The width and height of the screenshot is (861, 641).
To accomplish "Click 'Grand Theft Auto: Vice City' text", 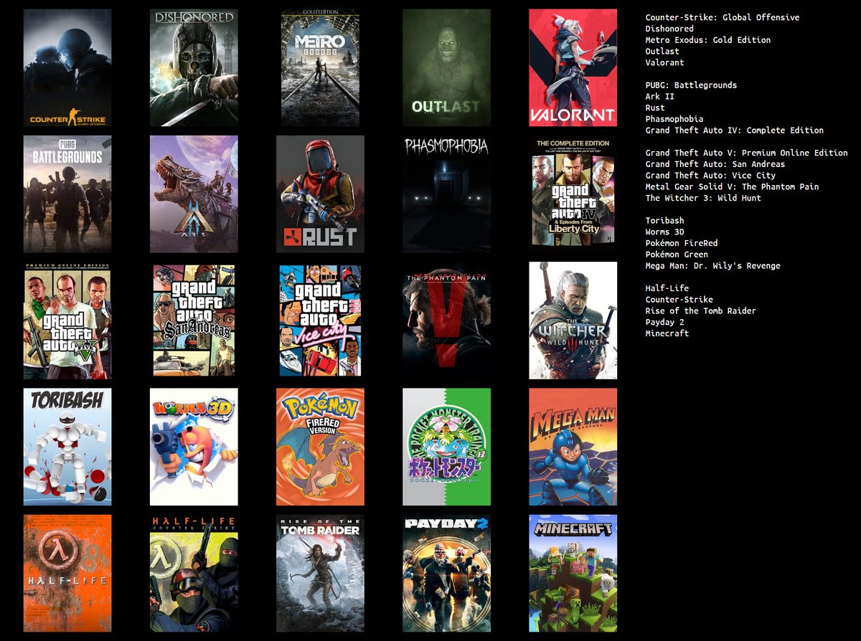I will (x=710, y=176).
